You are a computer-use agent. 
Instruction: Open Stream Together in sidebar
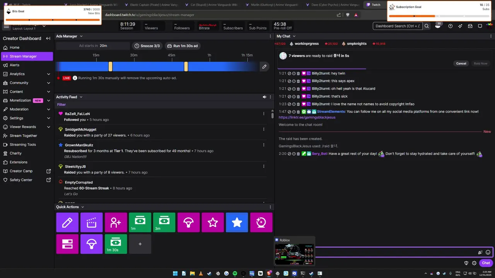pos(26,136)
